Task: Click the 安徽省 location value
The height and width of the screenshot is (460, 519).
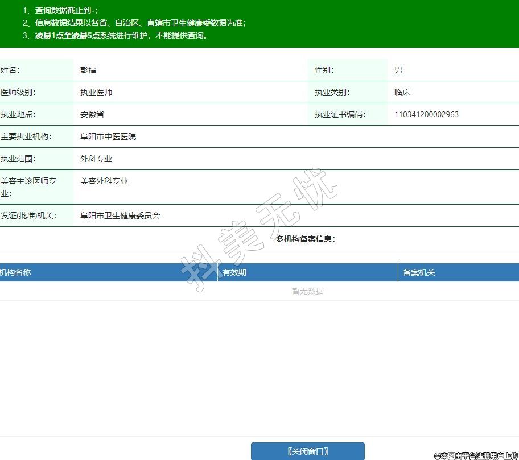Action: [x=92, y=114]
